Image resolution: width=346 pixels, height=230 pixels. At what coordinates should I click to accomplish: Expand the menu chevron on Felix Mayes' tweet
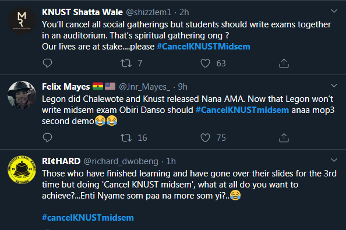click(x=334, y=86)
